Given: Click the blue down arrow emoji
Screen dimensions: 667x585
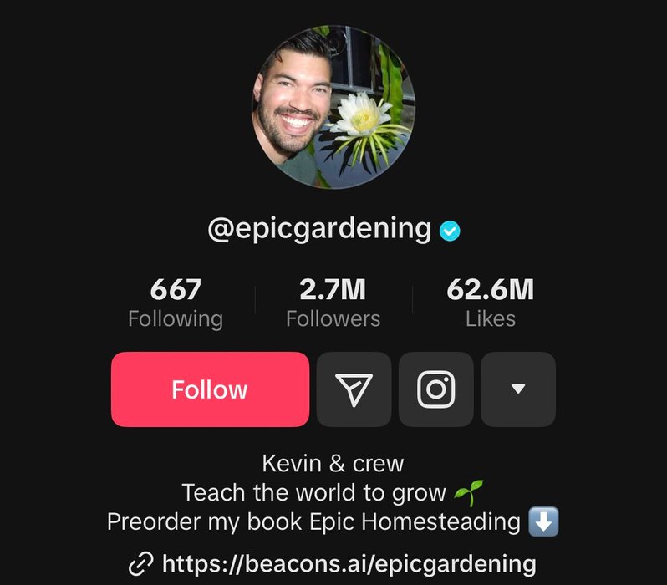Looking at the screenshot, I should click(x=543, y=521).
